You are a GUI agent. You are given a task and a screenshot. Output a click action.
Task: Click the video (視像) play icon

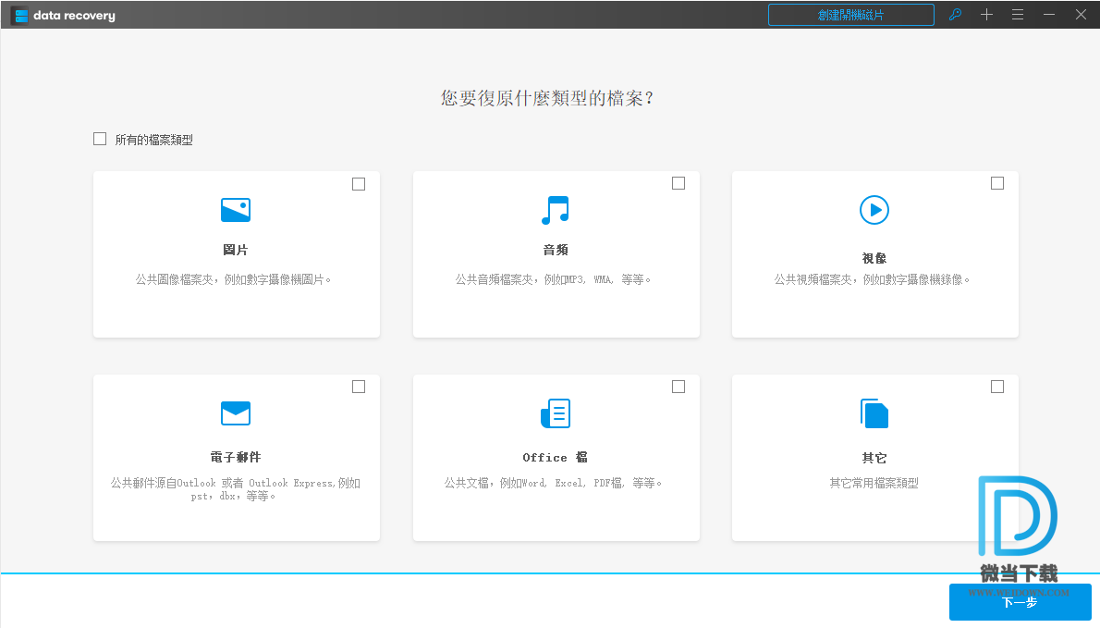pyautogui.click(x=874, y=210)
